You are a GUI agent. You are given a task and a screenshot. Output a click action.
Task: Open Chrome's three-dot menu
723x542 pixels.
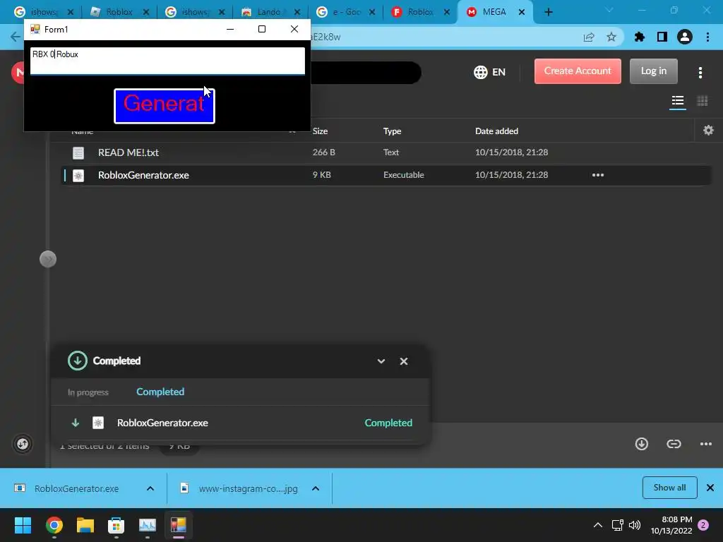click(707, 37)
